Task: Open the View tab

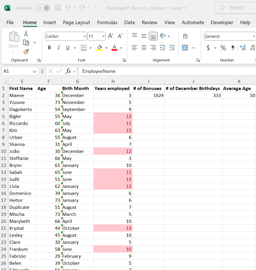Action: (x=170, y=22)
